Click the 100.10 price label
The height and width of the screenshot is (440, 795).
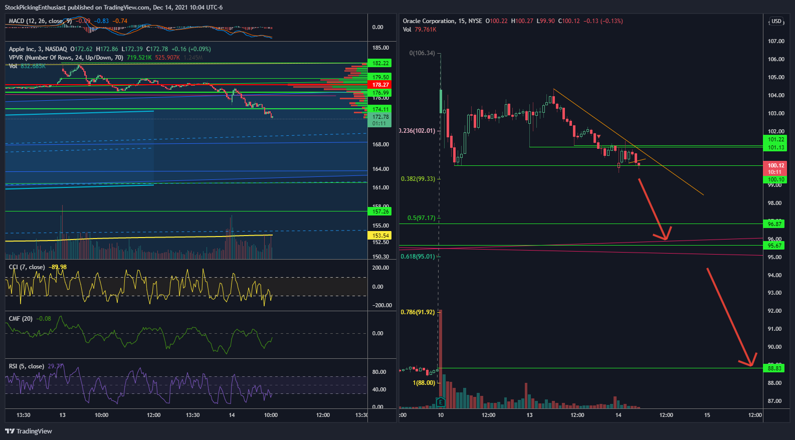[776, 179]
